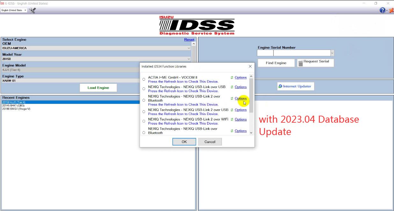Refresh the ACTIA VOCOM II device
This screenshot has width=394, height=211.
(x=232, y=78)
